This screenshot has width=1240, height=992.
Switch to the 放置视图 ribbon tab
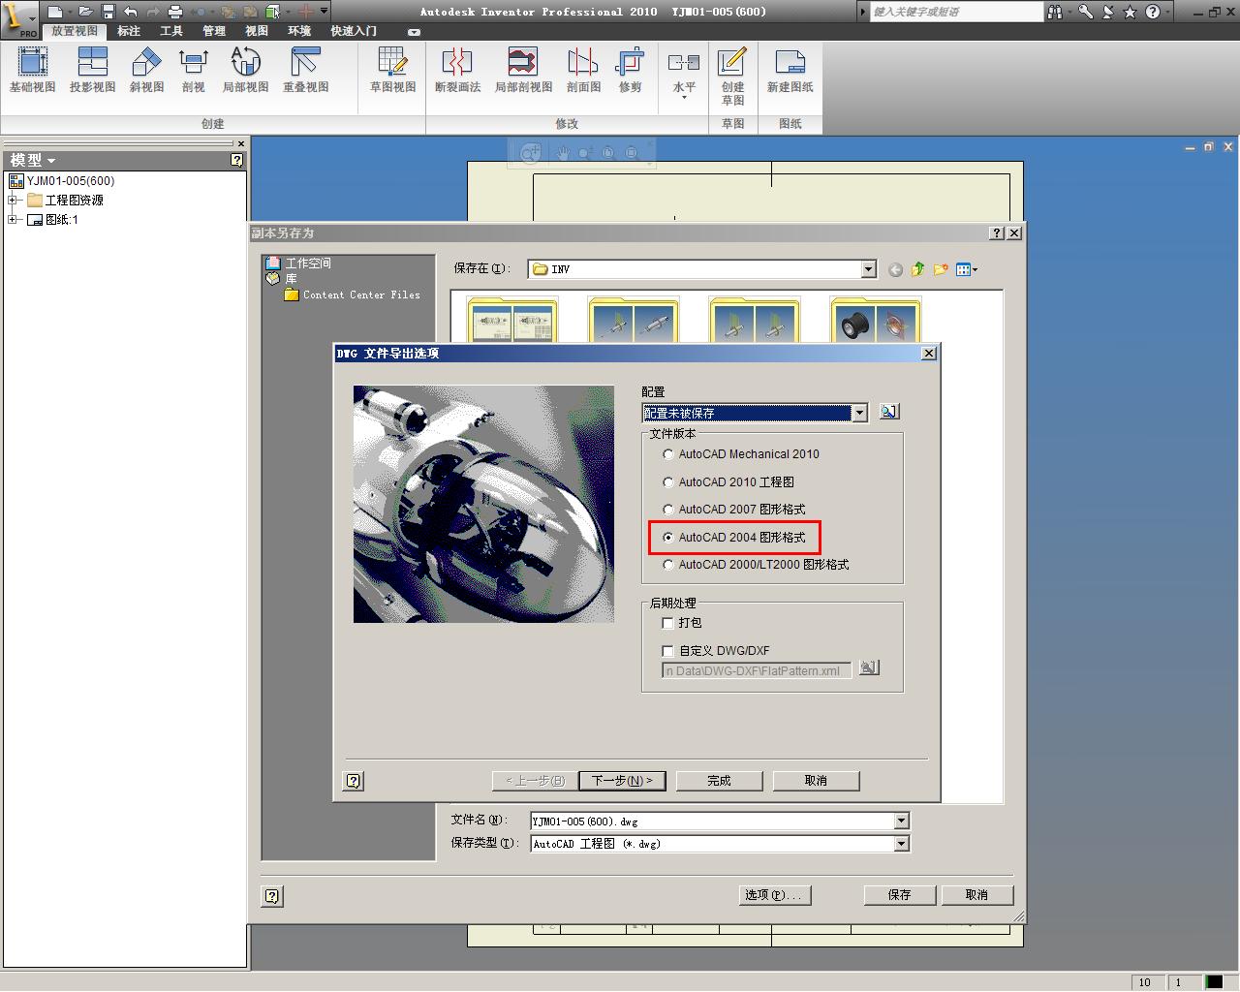tap(75, 31)
